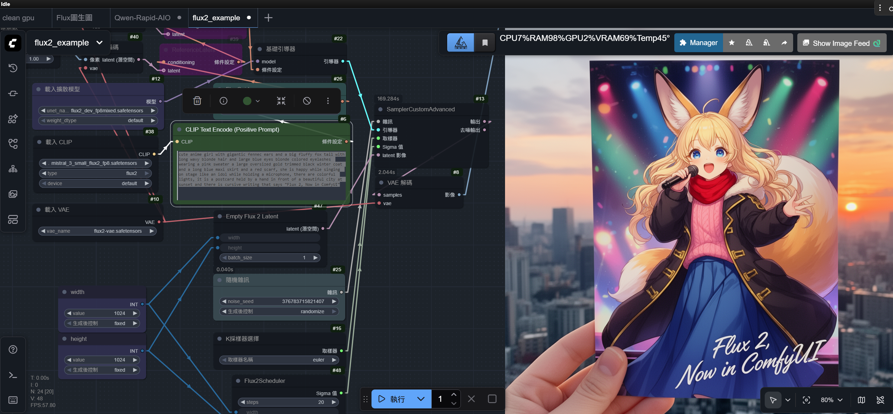Switch to the Flux圖生圖 tab
The image size is (893, 414).
click(75, 18)
